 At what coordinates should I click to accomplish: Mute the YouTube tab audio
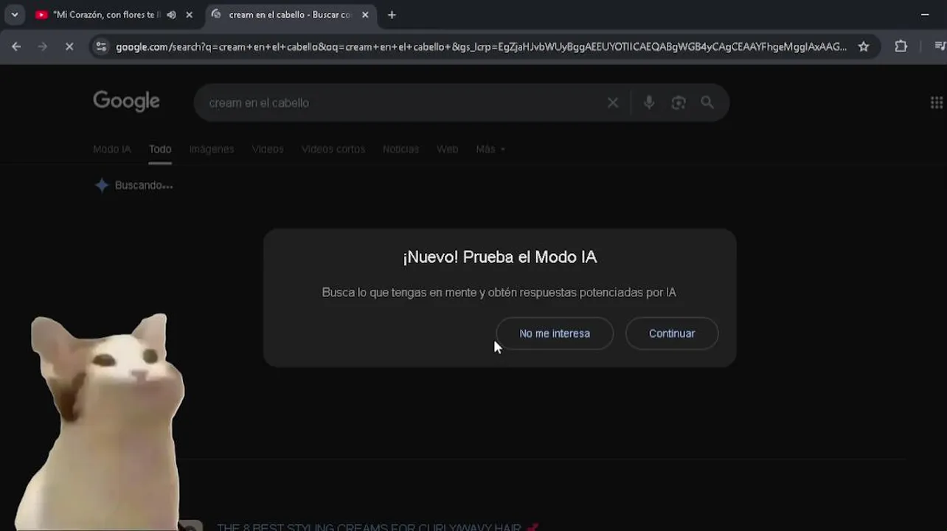172,15
